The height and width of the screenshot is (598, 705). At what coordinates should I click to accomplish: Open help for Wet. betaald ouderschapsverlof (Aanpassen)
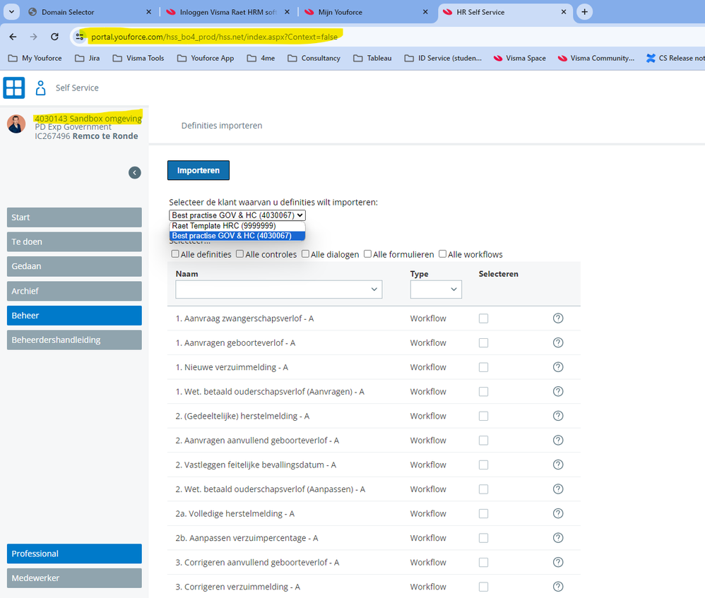558,489
